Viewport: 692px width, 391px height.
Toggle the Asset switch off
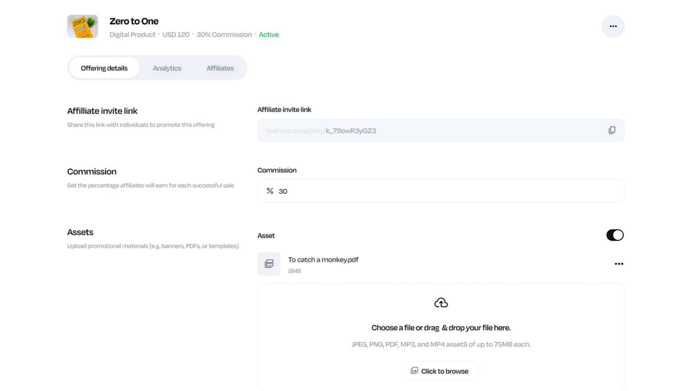(615, 235)
